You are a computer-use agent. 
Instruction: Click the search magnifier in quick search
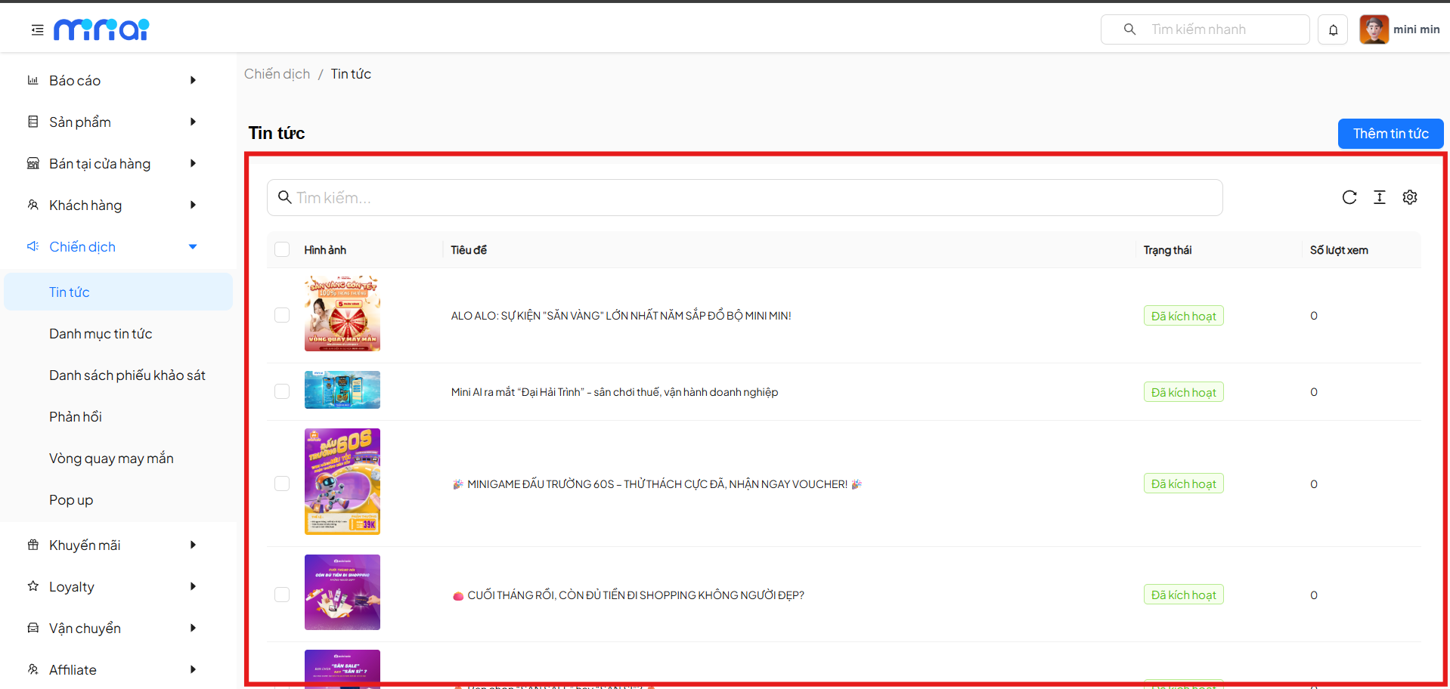tap(1129, 29)
